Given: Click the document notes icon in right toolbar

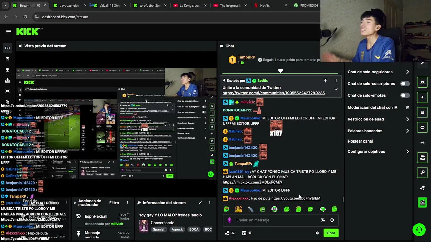Looking at the screenshot, I should [422, 113].
